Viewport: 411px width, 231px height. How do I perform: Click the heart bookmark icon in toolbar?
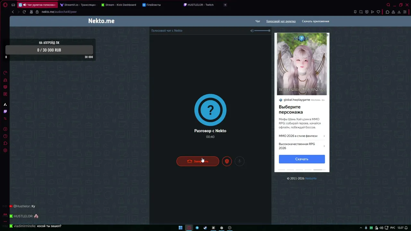coord(379,12)
